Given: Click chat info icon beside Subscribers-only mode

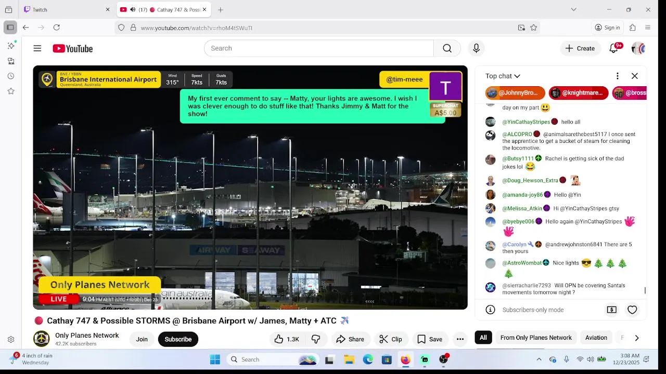Looking at the screenshot, I should 490,310.
